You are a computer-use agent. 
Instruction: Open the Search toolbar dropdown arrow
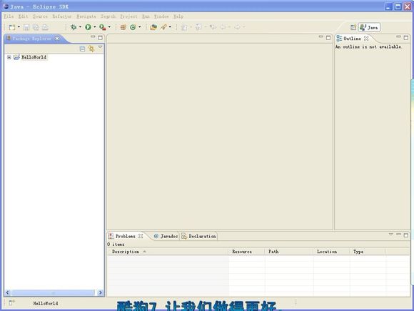tap(170, 27)
